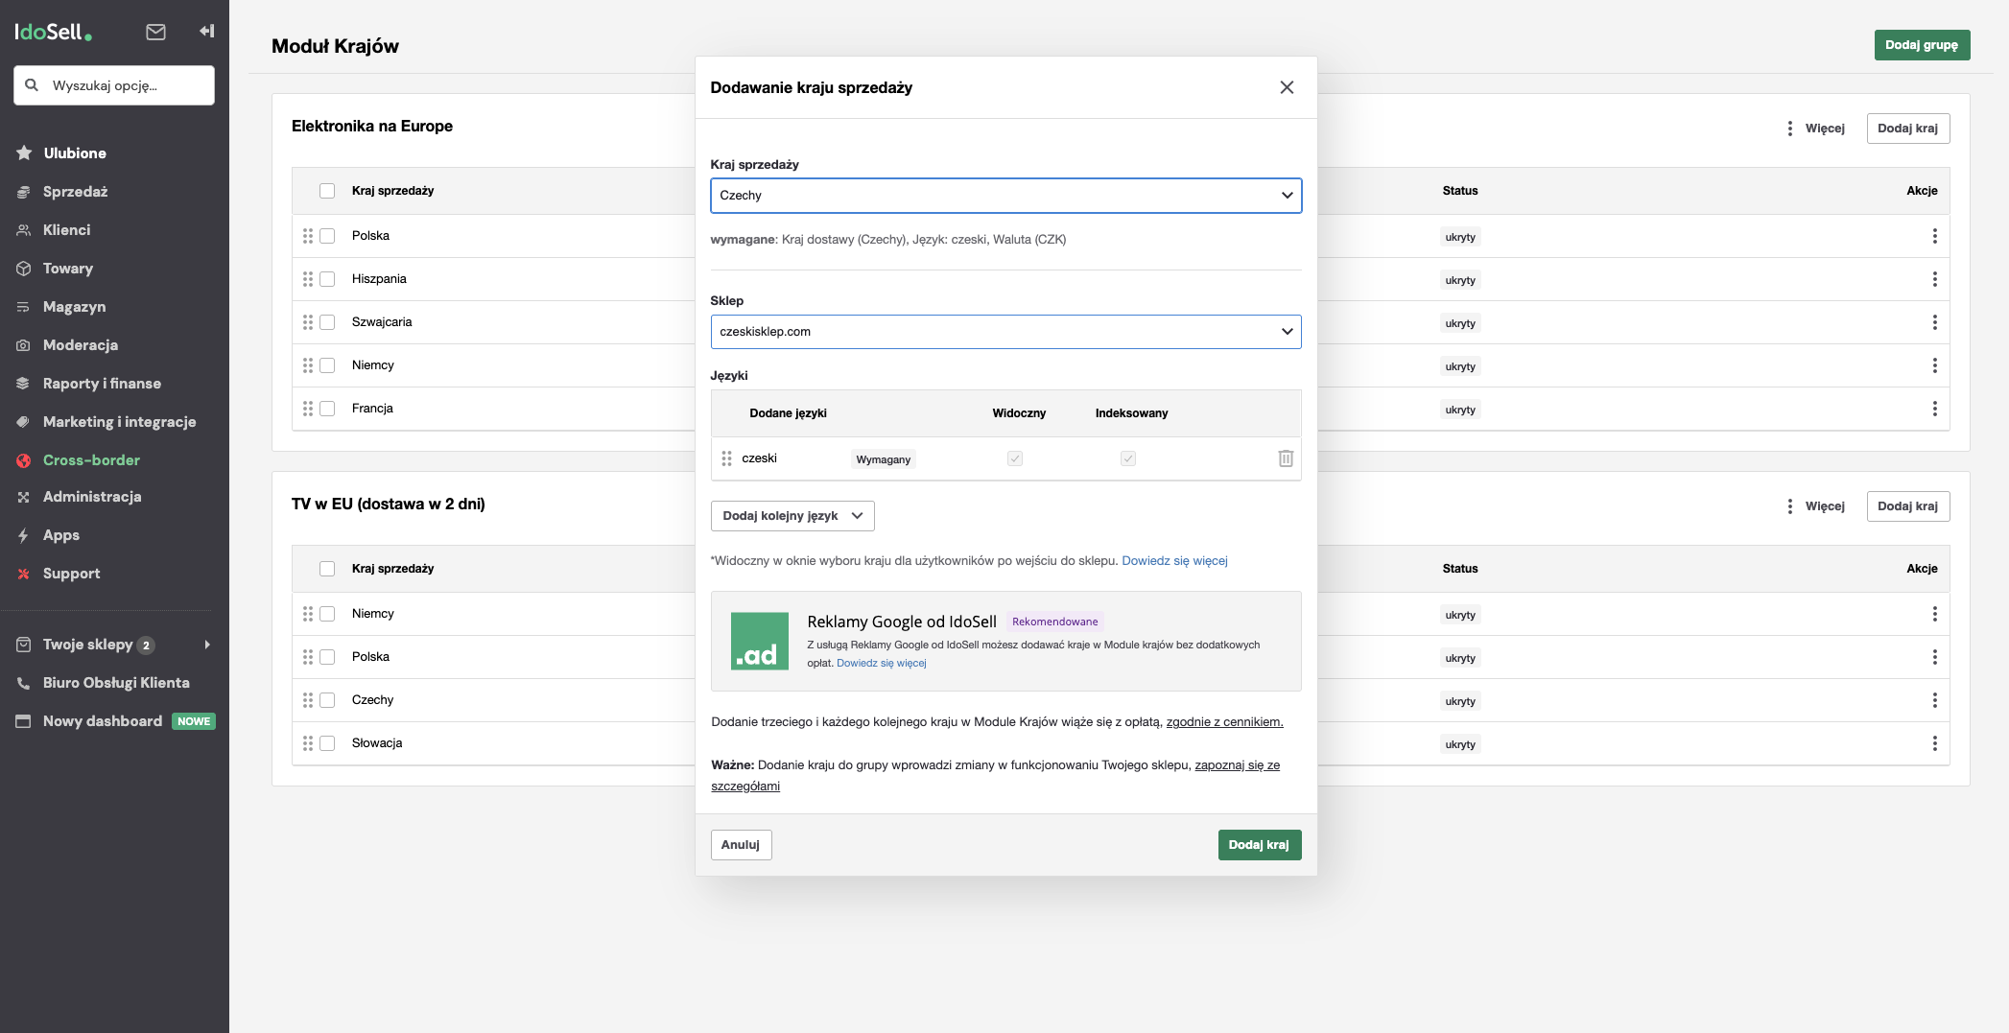Grab the drag handle of Niemcy in Elektronika group

click(x=308, y=365)
